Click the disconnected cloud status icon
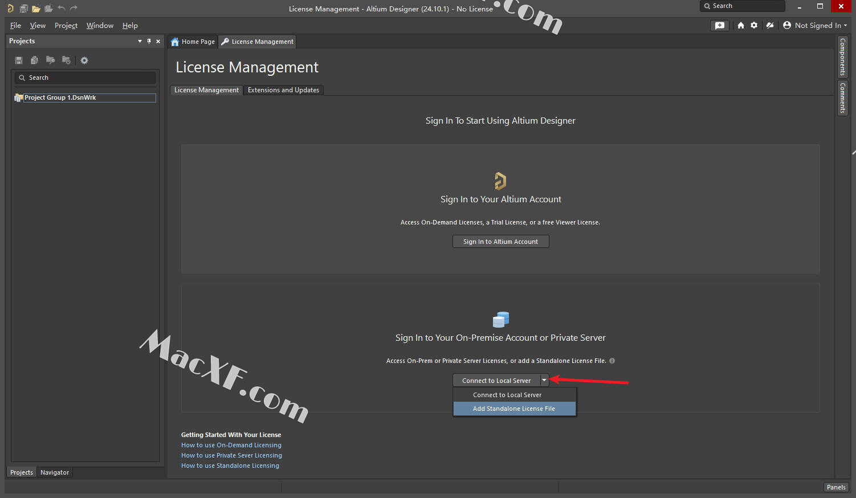 click(x=770, y=25)
